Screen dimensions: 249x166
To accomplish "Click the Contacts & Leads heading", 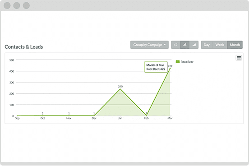I will click(x=24, y=47).
